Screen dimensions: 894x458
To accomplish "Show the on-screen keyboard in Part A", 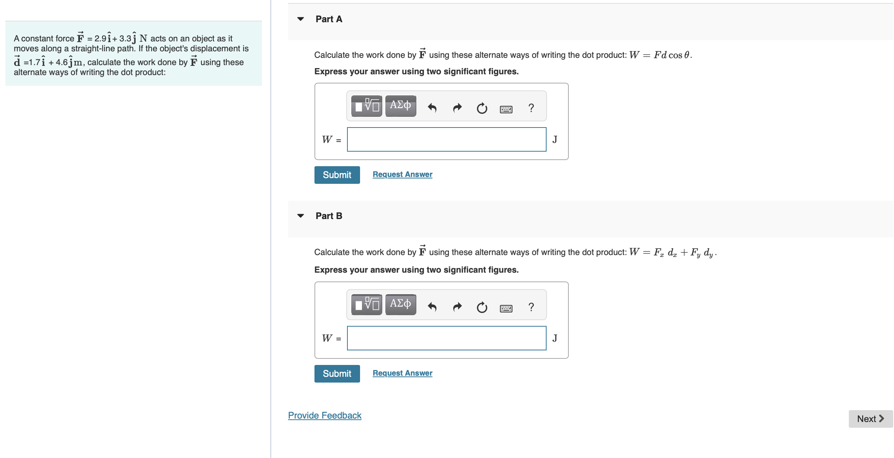I will (x=506, y=109).
